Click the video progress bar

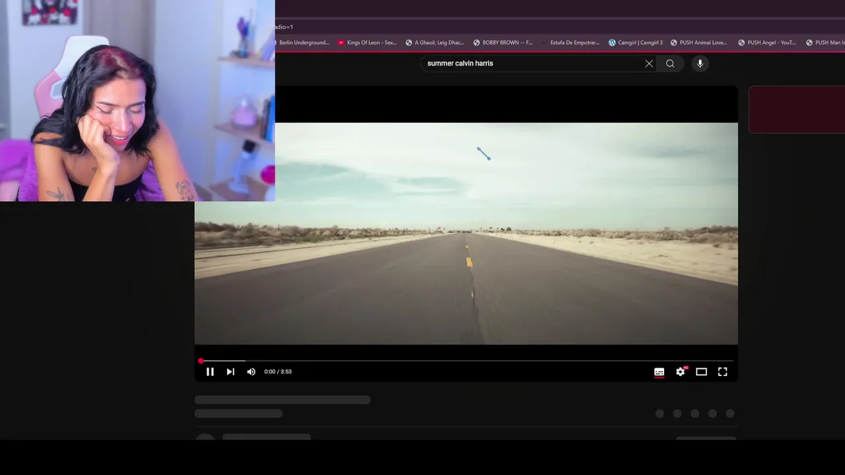coord(466,361)
